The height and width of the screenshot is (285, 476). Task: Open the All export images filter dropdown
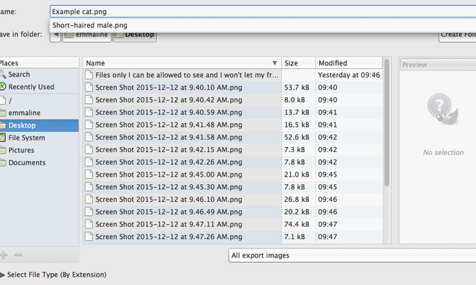click(x=352, y=255)
